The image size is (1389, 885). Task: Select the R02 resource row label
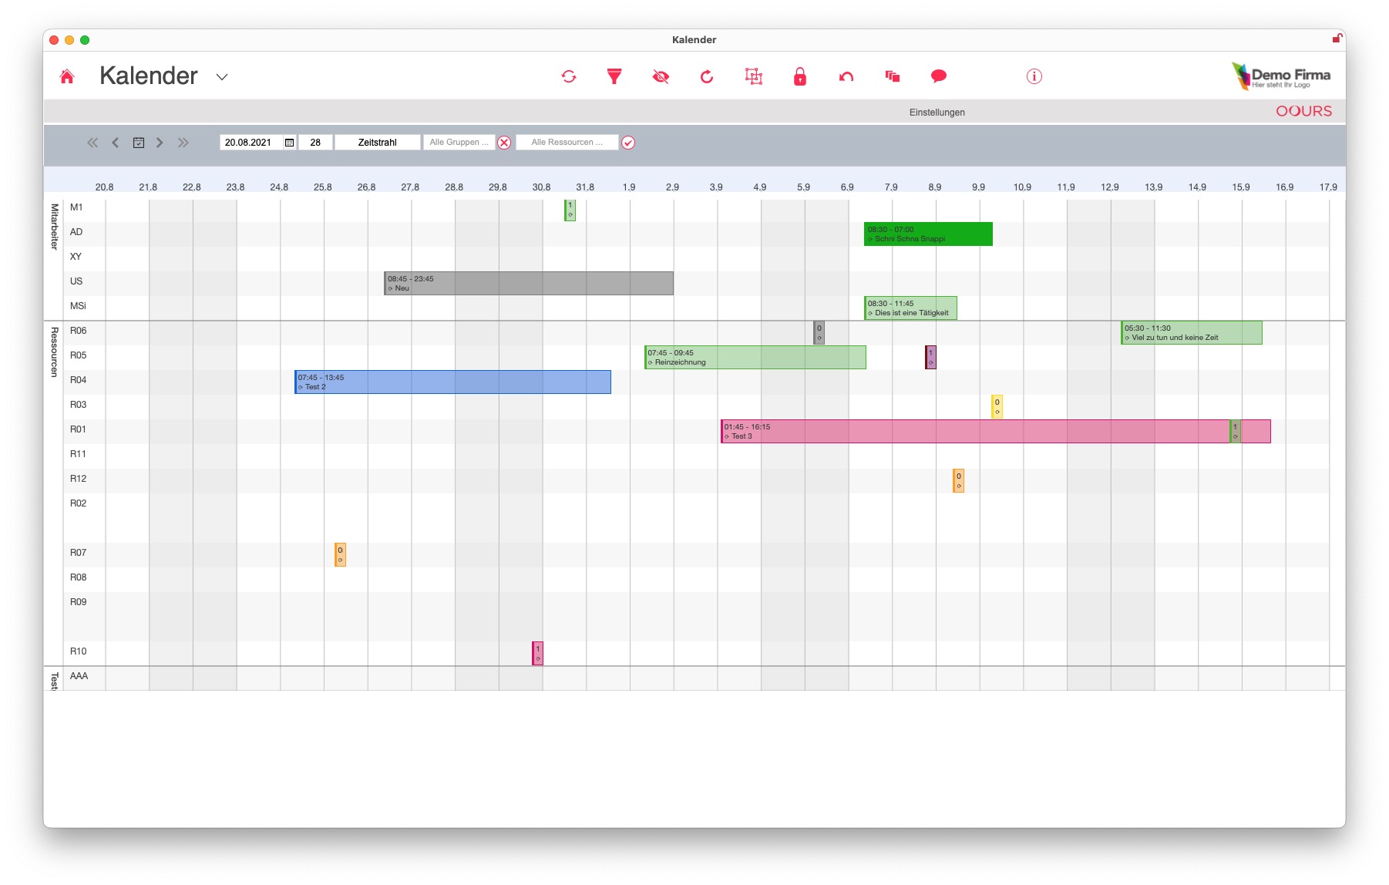(x=78, y=503)
